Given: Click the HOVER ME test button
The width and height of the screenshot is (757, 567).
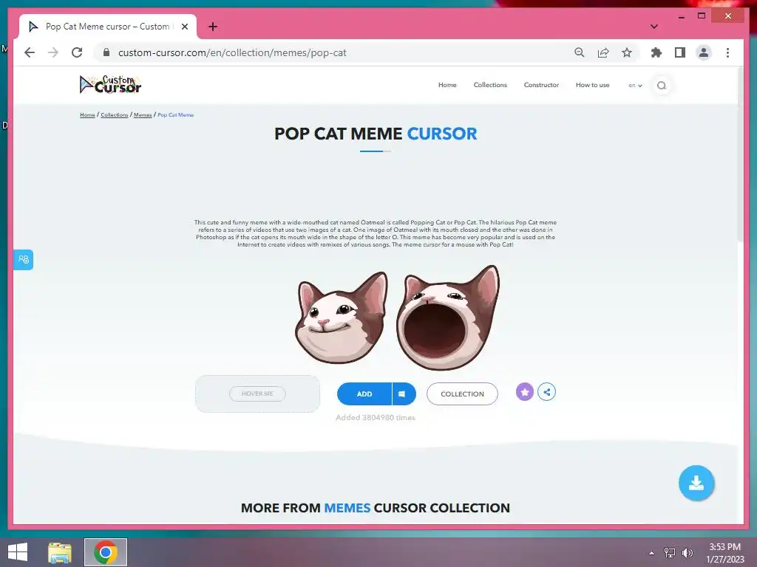Looking at the screenshot, I should pyautogui.click(x=257, y=394).
